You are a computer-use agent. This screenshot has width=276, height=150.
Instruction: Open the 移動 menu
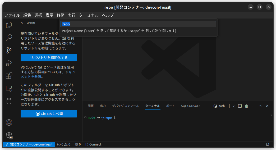[x=60, y=15]
